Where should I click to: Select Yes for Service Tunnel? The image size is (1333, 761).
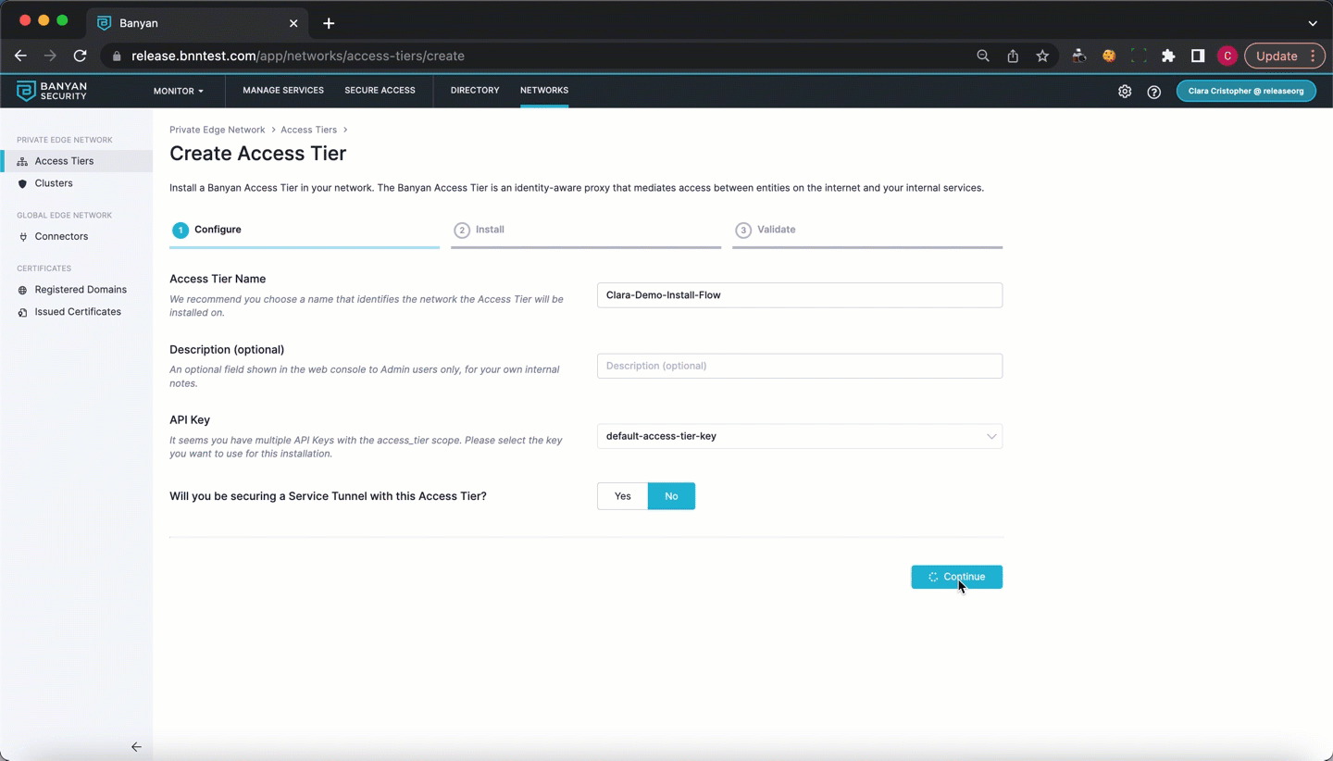point(623,496)
